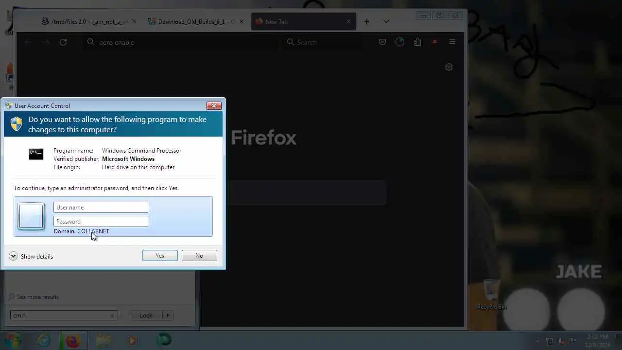This screenshot has height=350, width=622.
Task: Click the green round taskbar app icon
Action: pyautogui.click(x=164, y=340)
